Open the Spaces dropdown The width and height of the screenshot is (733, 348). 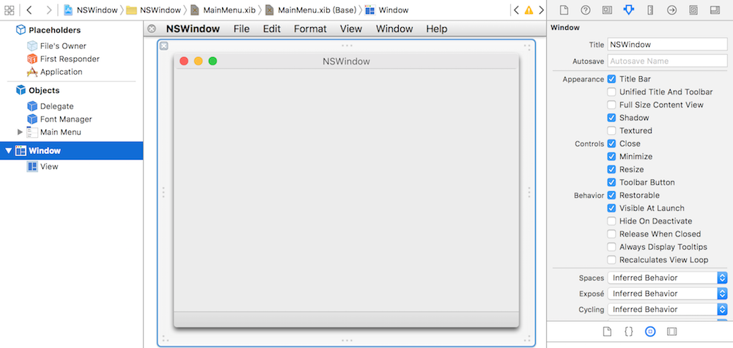pos(667,278)
